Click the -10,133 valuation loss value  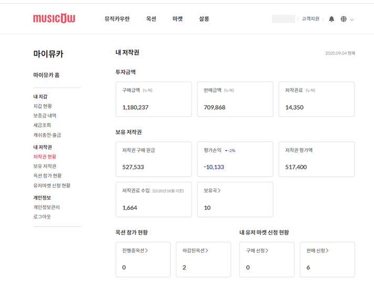[214, 167]
